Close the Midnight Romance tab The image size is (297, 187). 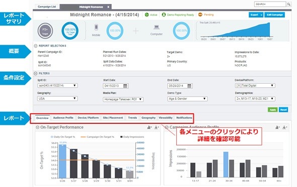[x=108, y=7]
